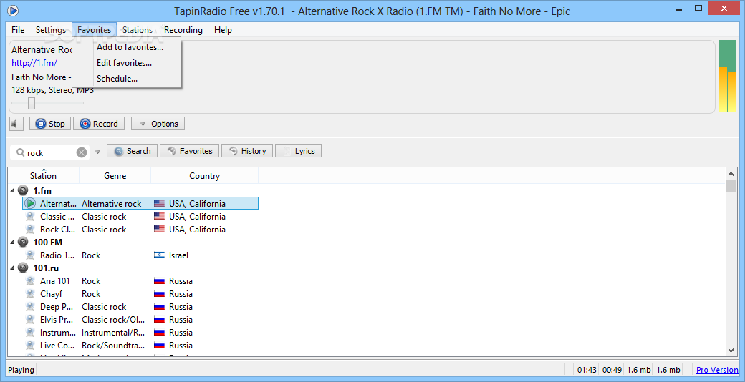Viewport: 745px width, 382px height.
Task: Clear the rock search text
Action: coord(82,152)
